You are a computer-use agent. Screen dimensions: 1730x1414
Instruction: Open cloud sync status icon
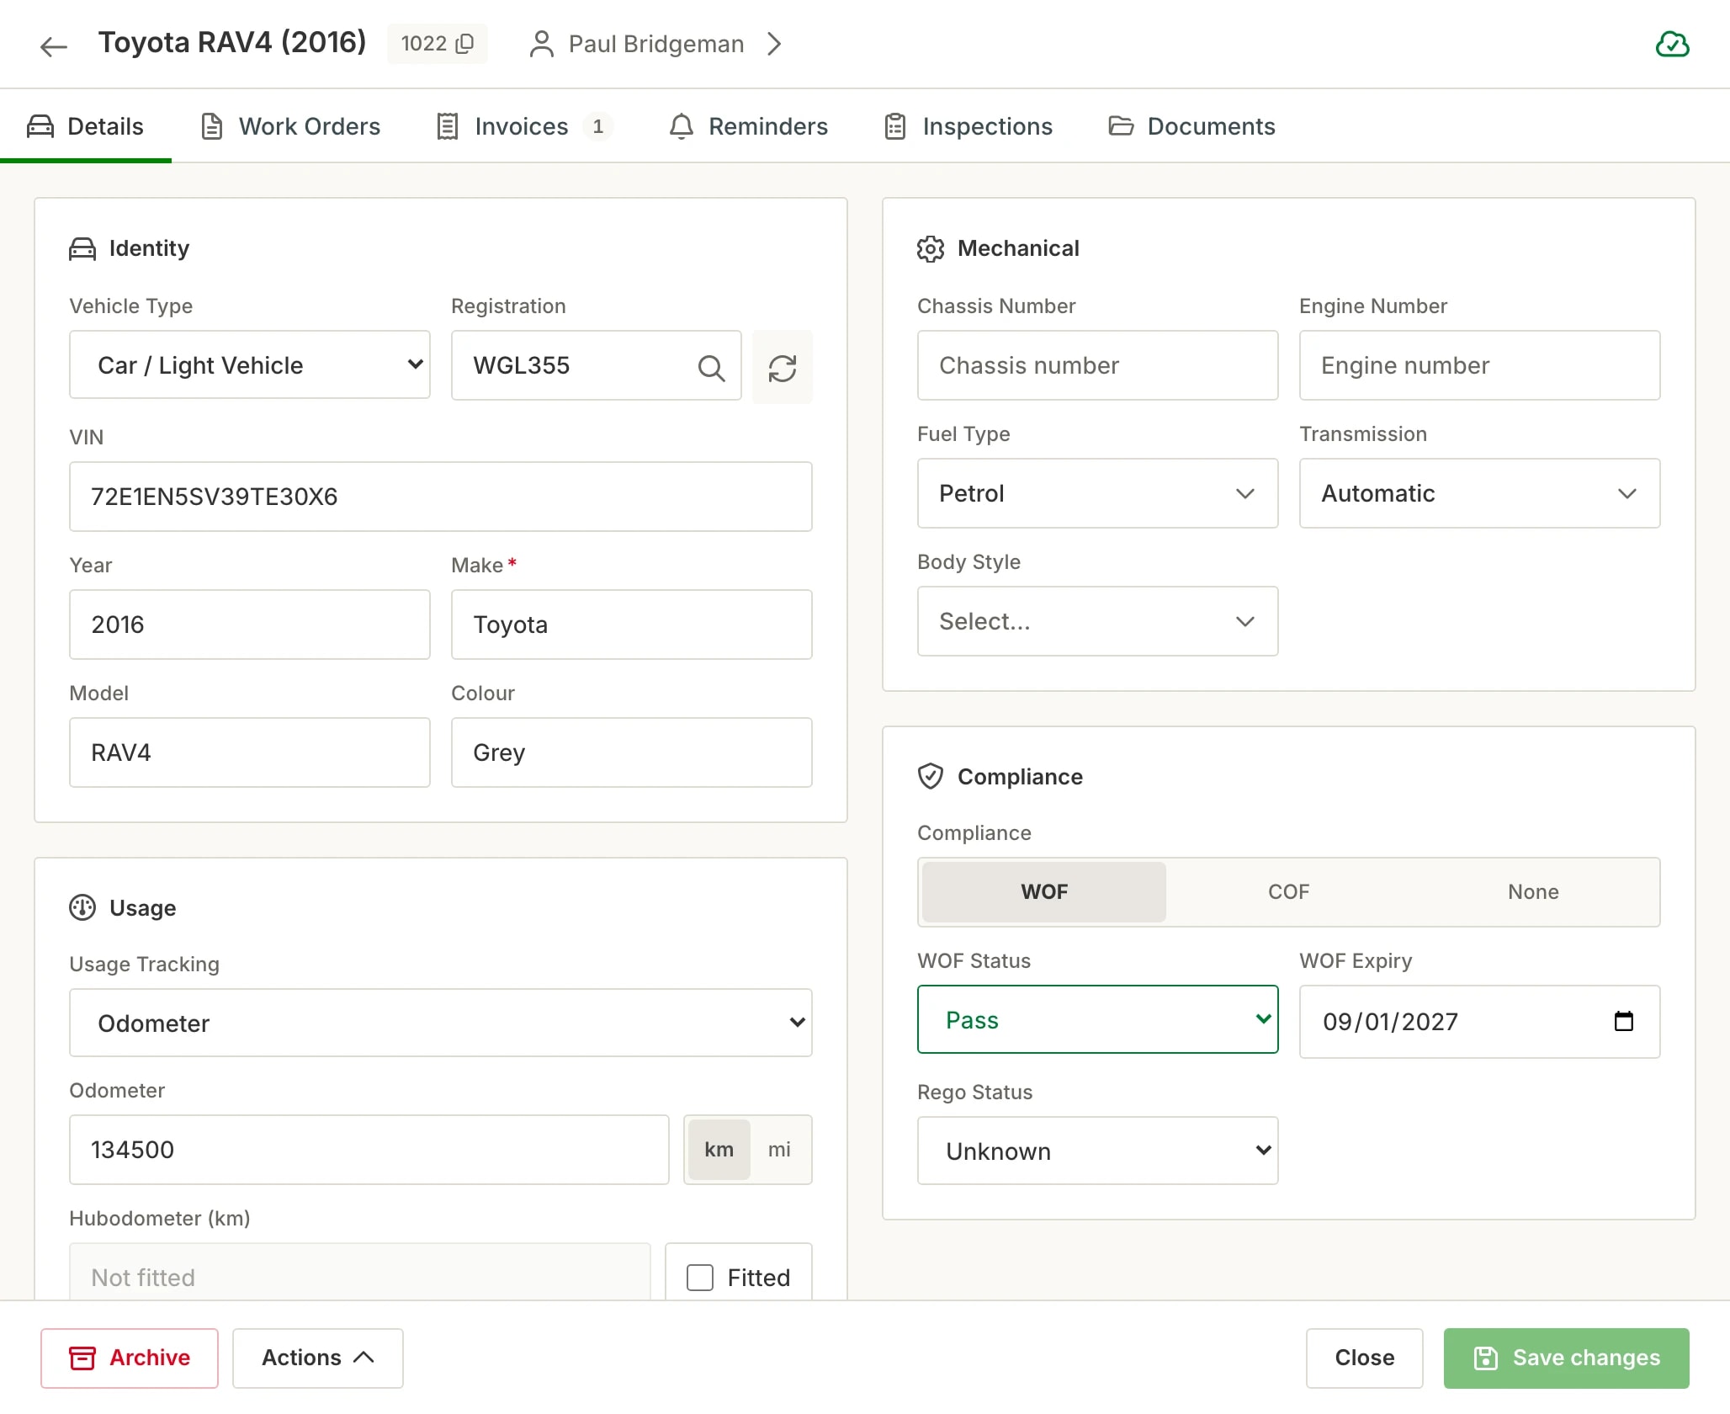coord(1672,44)
